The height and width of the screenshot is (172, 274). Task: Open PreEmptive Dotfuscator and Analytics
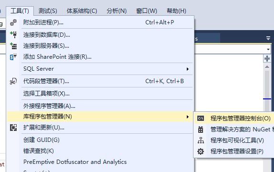point(100,162)
